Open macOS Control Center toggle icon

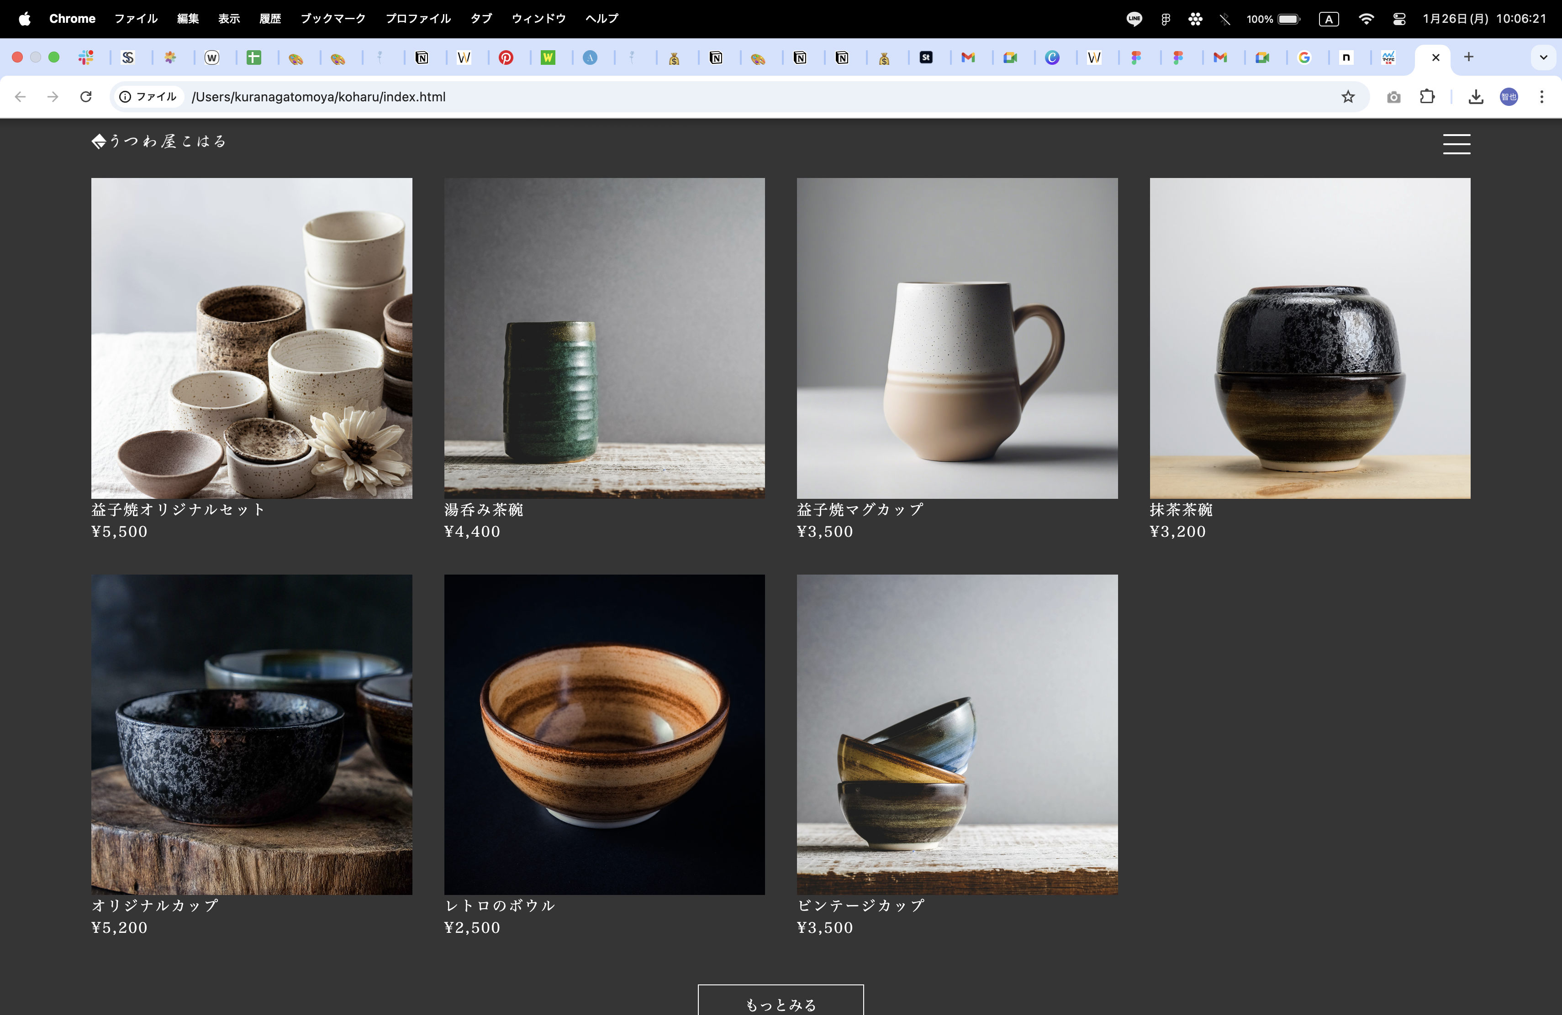coord(1398,19)
